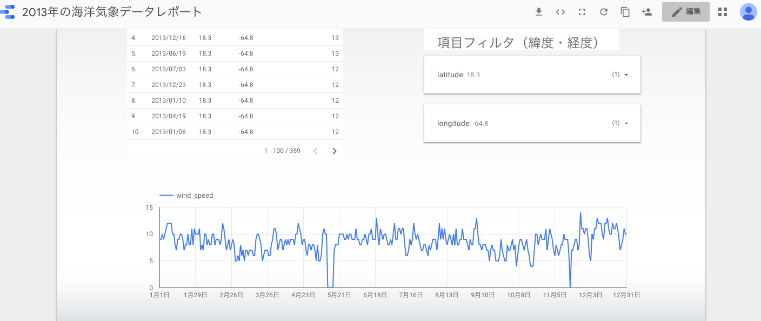The width and height of the screenshot is (761, 321).
Task: Go to previous table page
Action: (316, 151)
